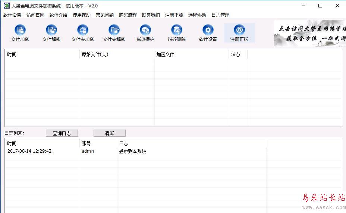The width and height of the screenshot is (346, 213).
Task: Launch the 文件夹解密 folder decryption tool
Action: [114, 33]
